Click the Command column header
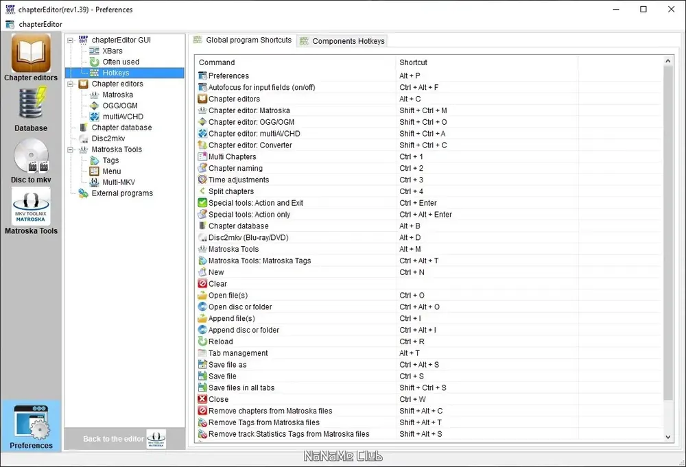 295,62
